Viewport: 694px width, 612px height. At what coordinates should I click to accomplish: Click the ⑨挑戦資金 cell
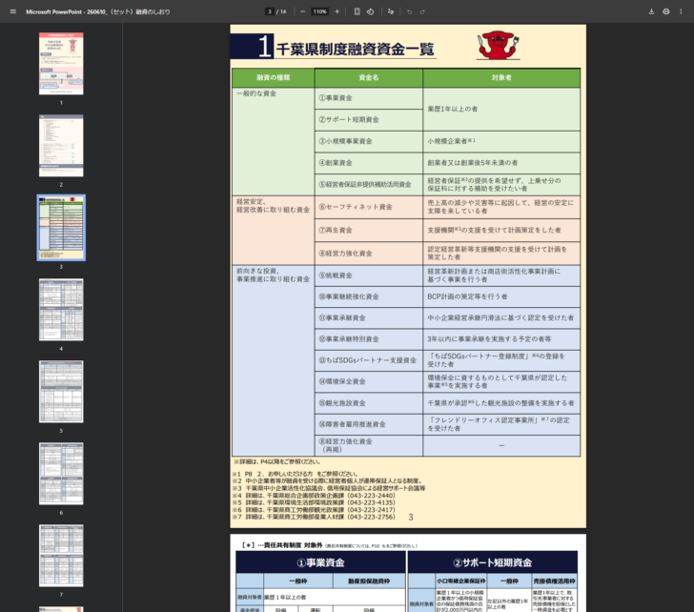[x=369, y=275]
